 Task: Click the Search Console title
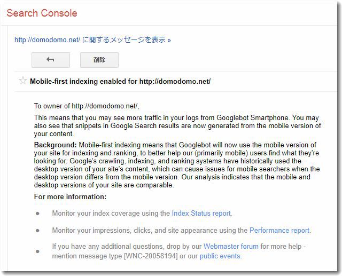pyautogui.click(x=42, y=13)
